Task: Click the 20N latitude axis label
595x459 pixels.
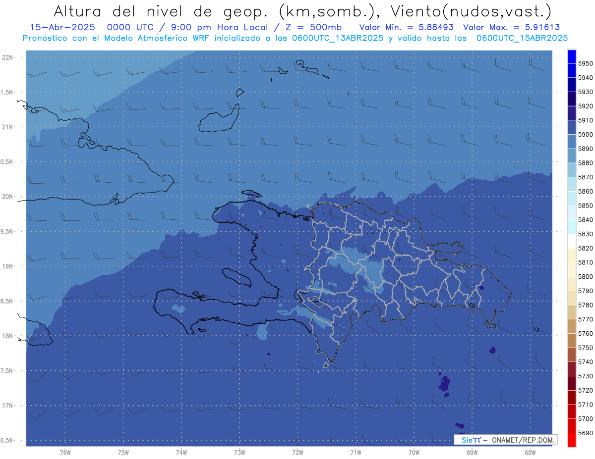Action: (x=7, y=197)
